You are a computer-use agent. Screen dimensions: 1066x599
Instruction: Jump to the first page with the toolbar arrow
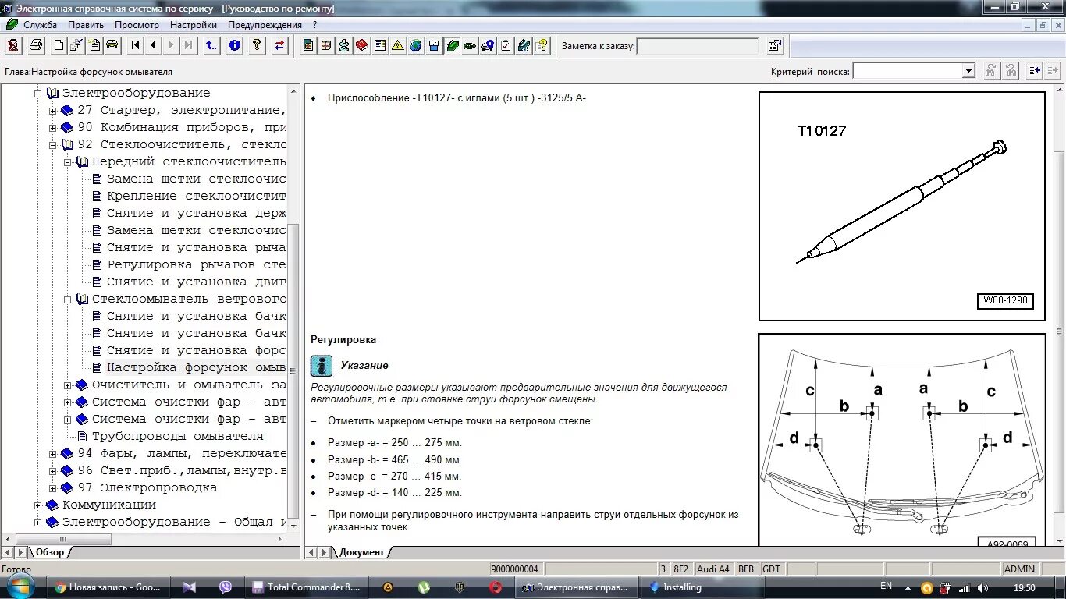coord(136,45)
